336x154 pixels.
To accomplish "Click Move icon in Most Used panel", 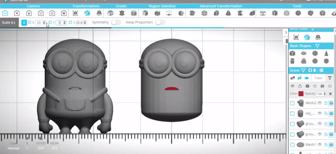I will pos(296,37).
